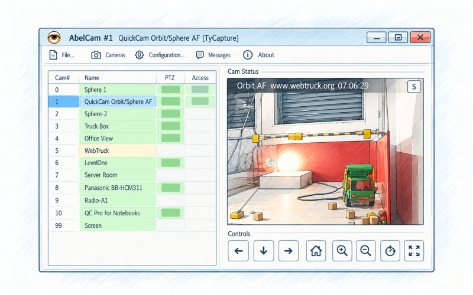The image size is (473, 295).
Task: Pan camera left with arrow button
Action: pyautogui.click(x=238, y=250)
